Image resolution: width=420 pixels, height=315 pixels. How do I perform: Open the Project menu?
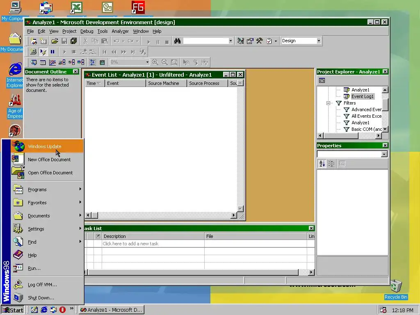click(69, 31)
